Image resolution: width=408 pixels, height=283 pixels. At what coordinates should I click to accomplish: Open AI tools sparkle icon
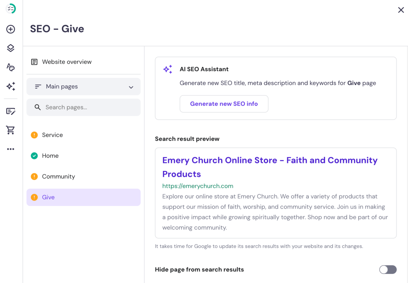tap(11, 86)
